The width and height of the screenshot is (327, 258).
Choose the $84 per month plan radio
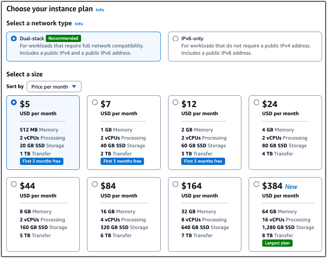pyautogui.click(x=95, y=184)
